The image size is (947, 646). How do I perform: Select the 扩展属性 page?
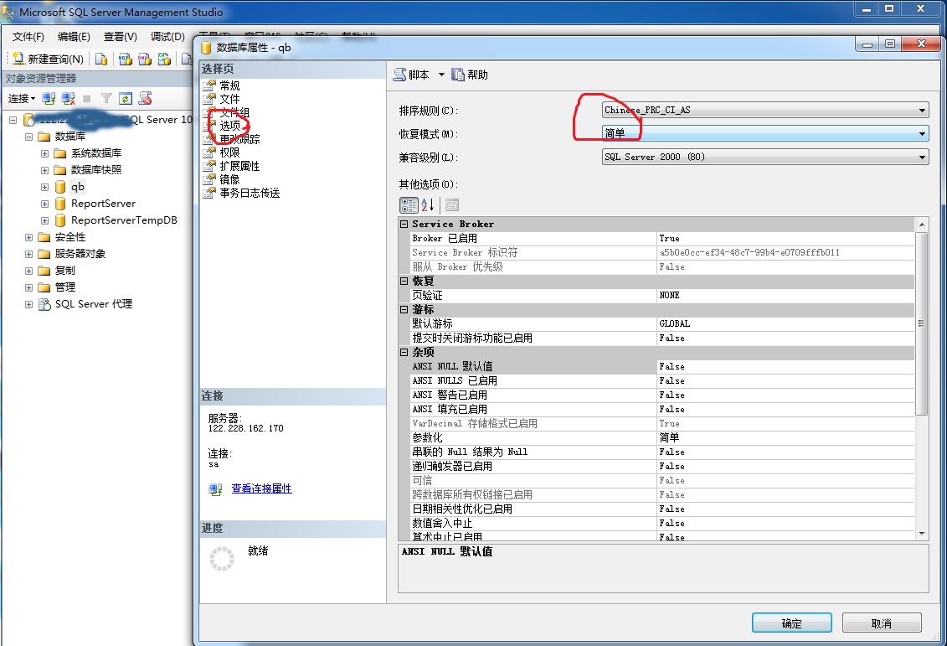coord(239,166)
